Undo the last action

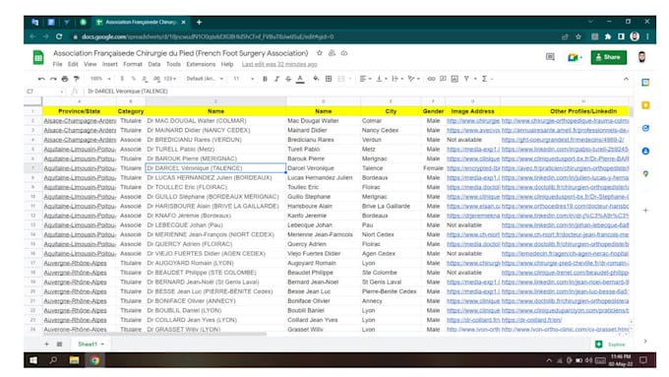[41, 79]
